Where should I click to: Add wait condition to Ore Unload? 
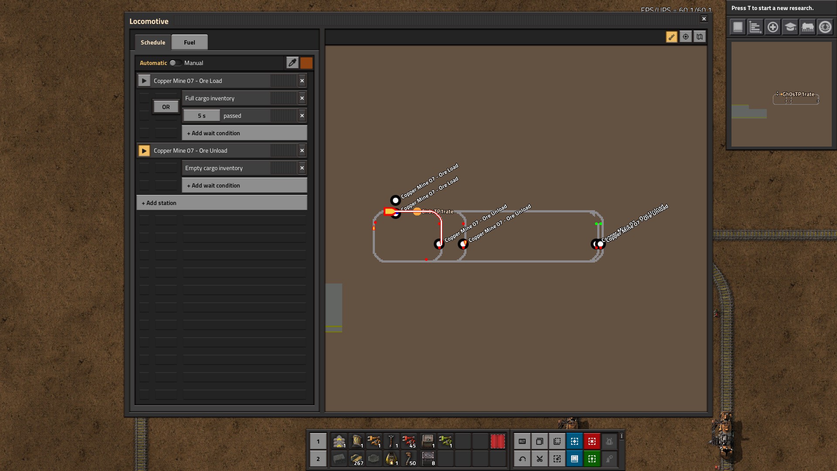245,185
